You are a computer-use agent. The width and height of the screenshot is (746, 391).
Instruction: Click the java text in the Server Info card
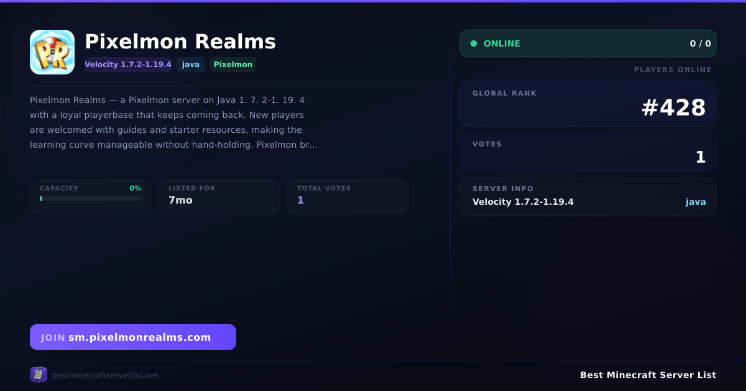point(696,202)
